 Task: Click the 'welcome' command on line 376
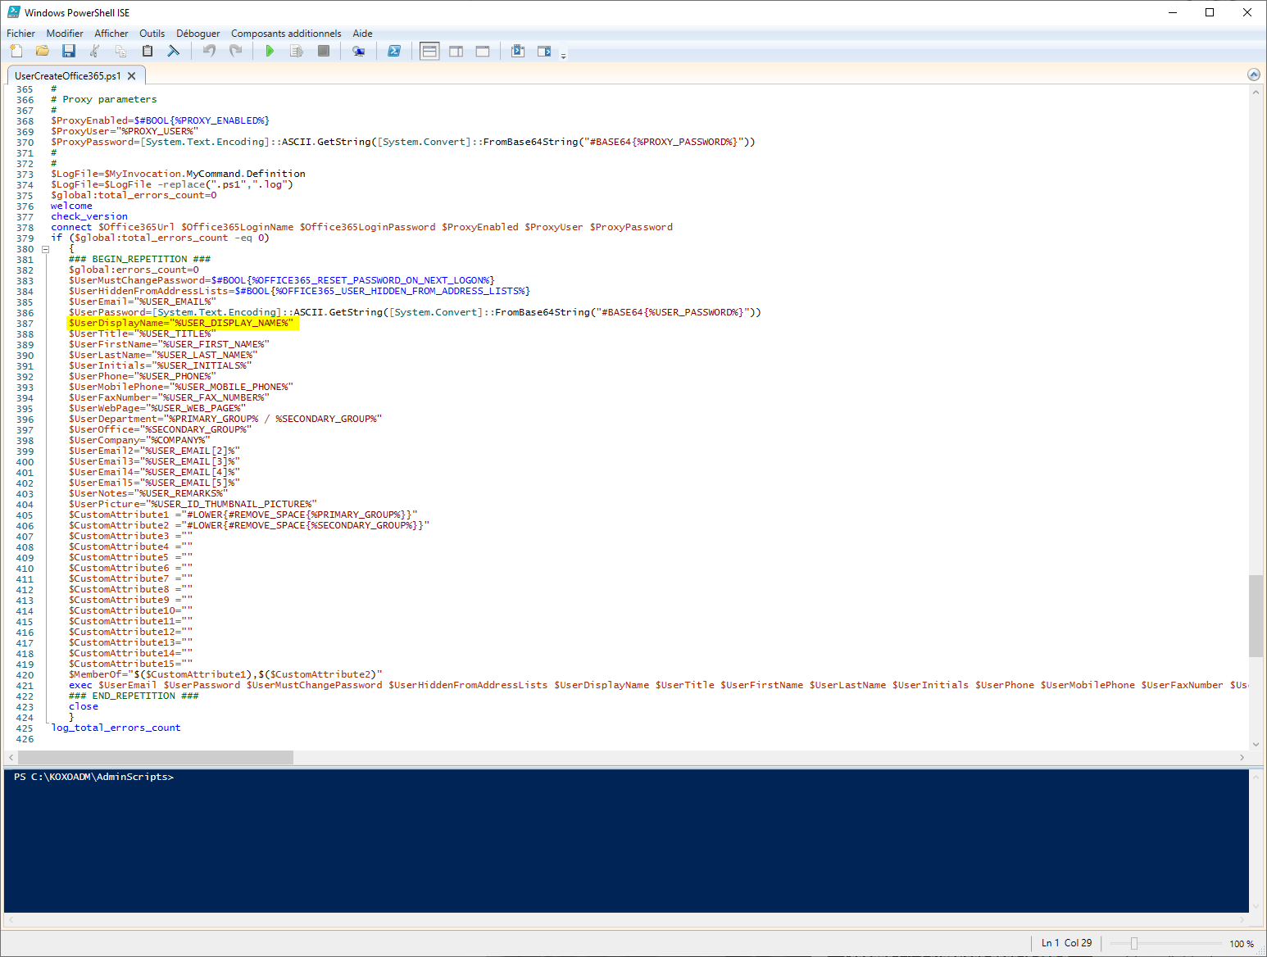click(71, 206)
